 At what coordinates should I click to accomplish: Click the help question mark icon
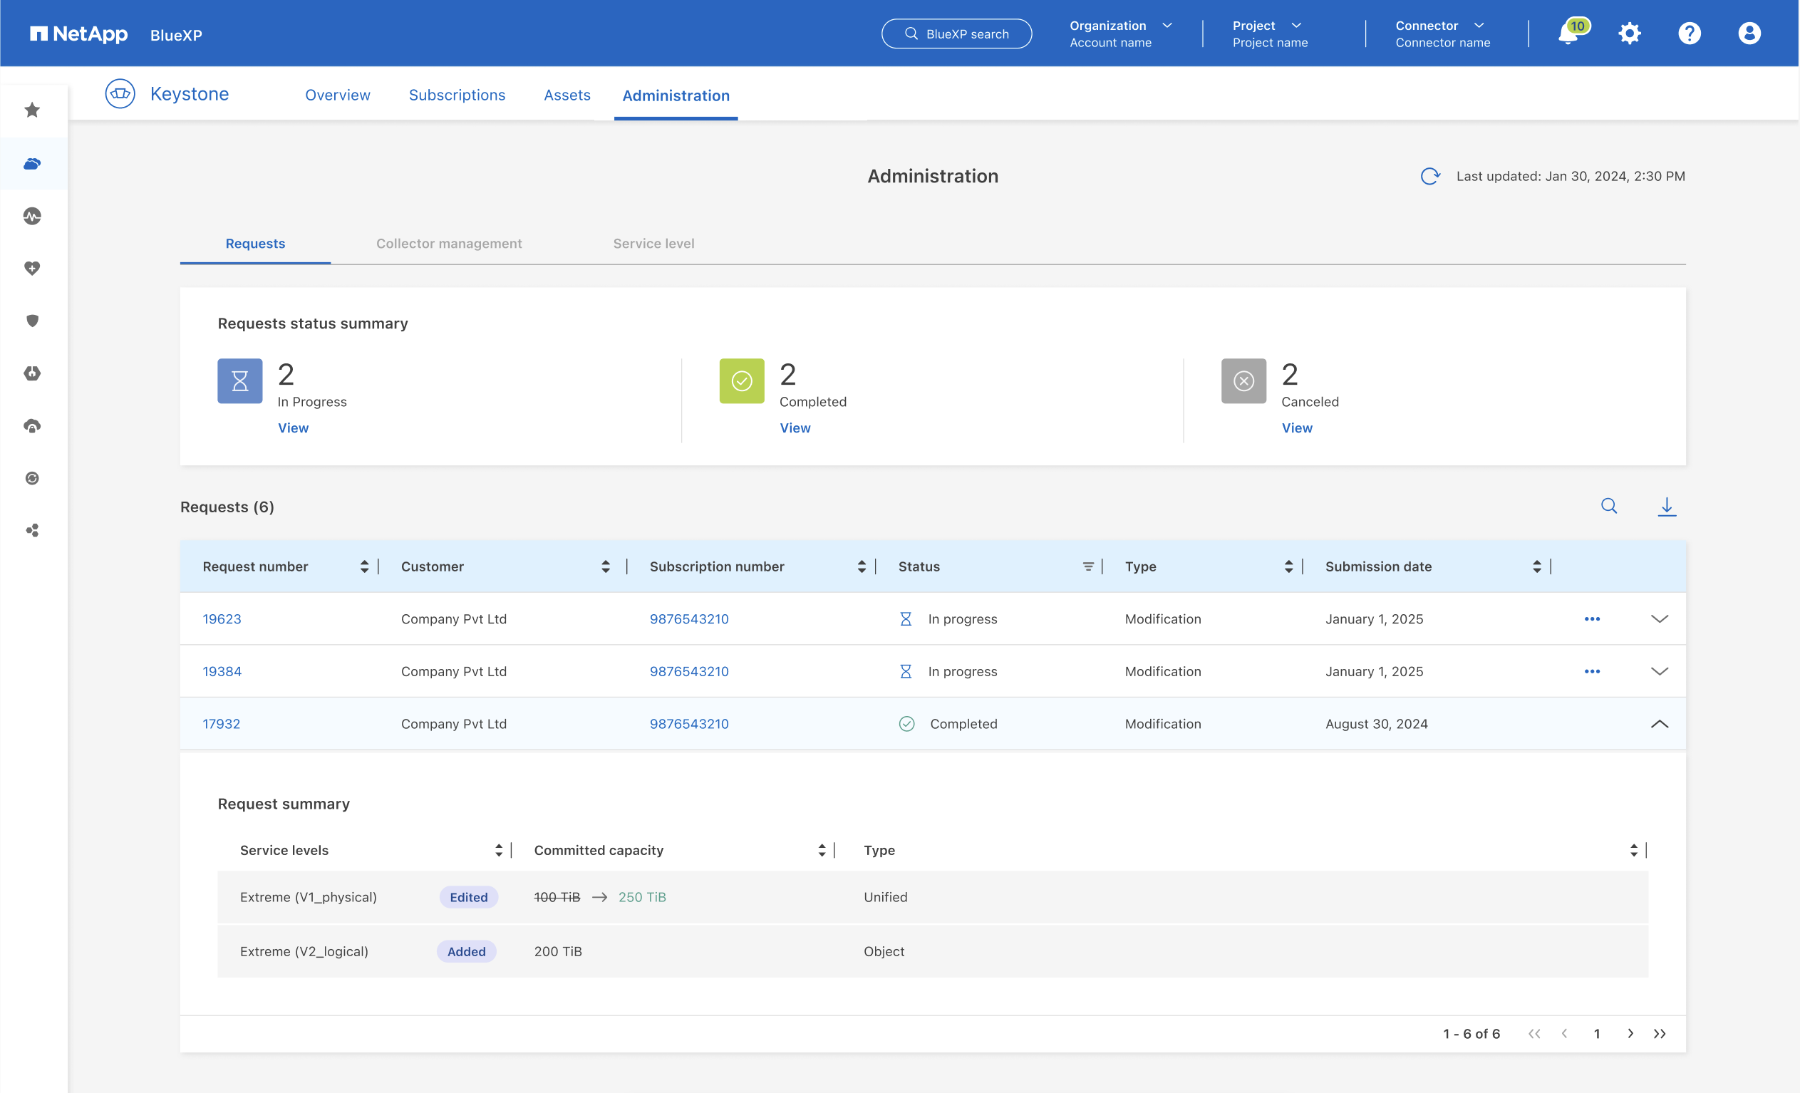click(x=1689, y=33)
